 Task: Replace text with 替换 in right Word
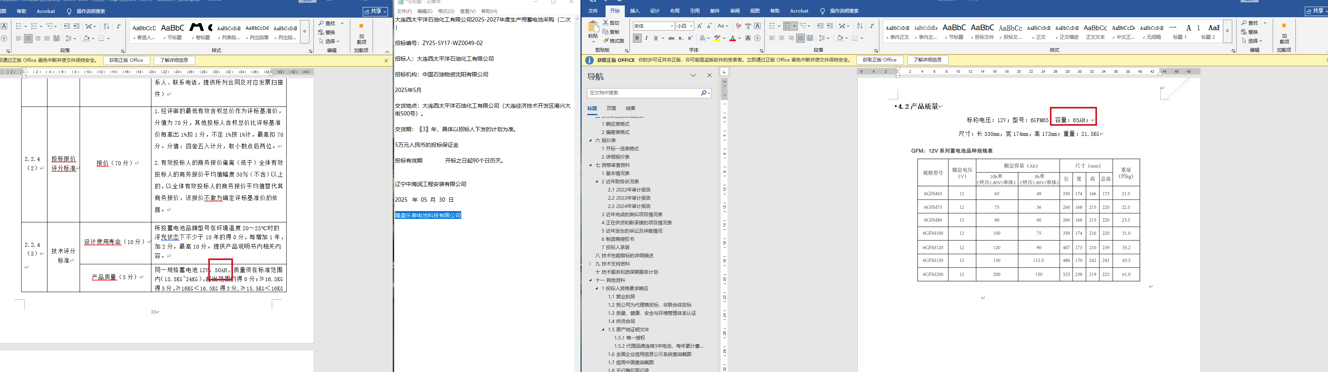tap(1250, 32)
